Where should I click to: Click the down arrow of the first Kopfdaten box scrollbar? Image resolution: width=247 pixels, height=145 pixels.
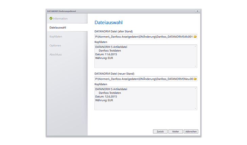coord(195,66)
